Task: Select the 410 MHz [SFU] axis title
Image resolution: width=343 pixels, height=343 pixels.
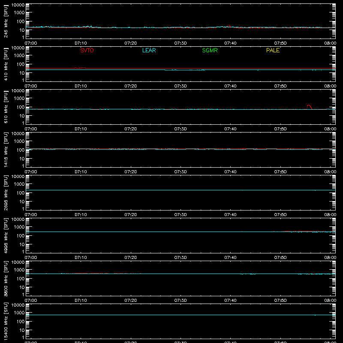Action: click(x=6, y=64)
